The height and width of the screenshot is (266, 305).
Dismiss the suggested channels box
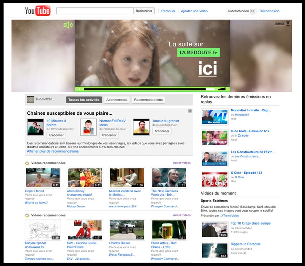click(x=190, y=111)
